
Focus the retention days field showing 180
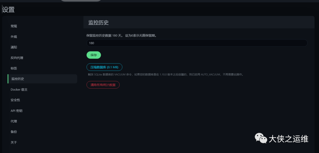pos(197,43)
